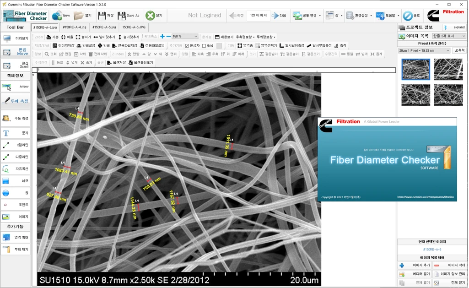
Task: Click the 이미지 삭제 delete image button
Action: click(x=450, y=265)
